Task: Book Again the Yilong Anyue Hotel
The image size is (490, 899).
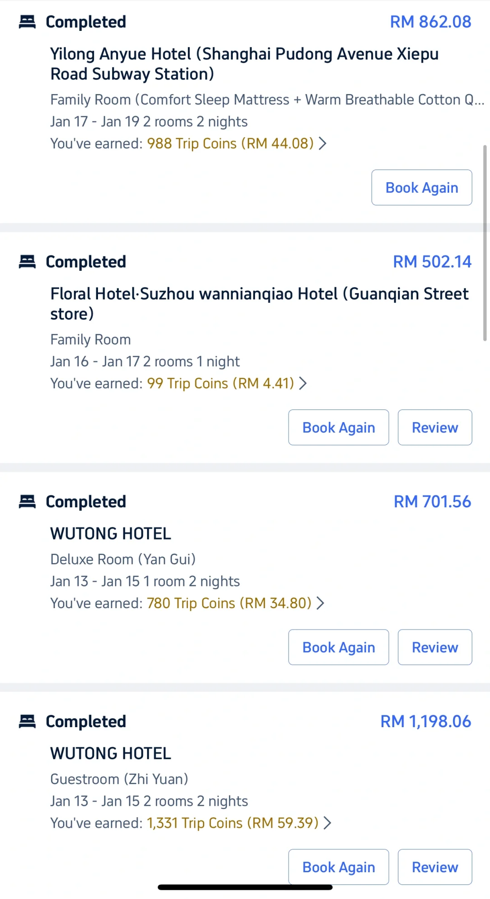Action: (421, 188)
